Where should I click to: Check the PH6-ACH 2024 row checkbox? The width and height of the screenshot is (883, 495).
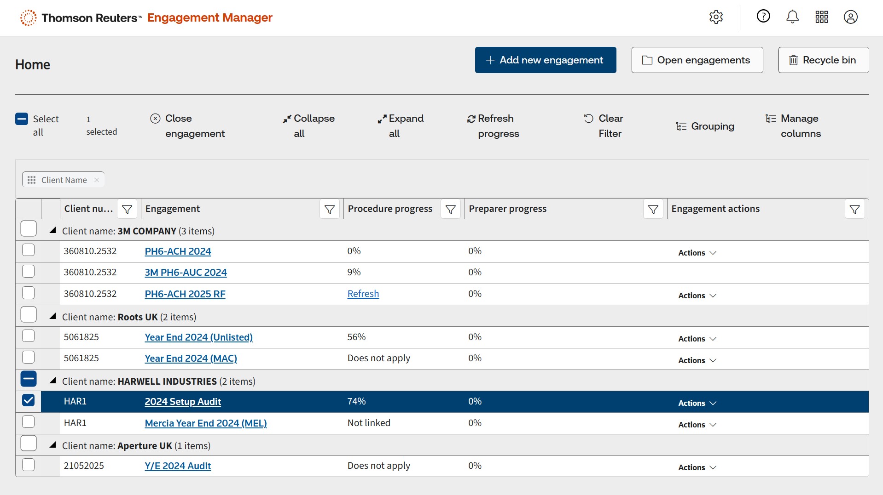(29, 250)
